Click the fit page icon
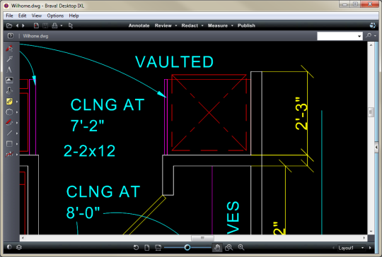This screenshot has width=382, height=257. (x=147, y=248)
